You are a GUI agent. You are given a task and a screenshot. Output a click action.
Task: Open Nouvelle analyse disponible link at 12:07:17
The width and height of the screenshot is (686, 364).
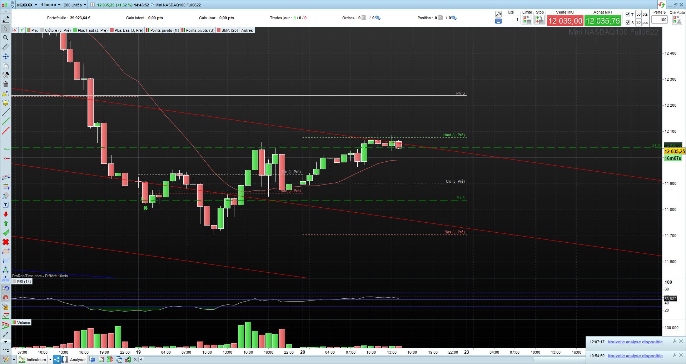pos(635,342)
